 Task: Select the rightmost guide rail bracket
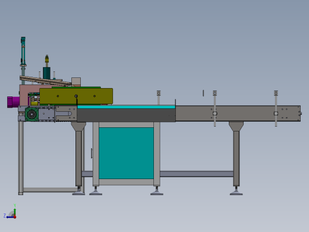pos(276,108)
